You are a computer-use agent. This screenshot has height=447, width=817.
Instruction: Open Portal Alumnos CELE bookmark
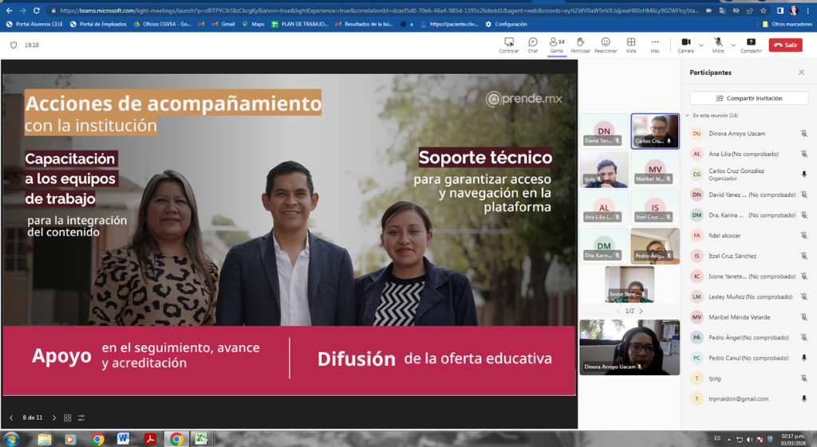click(34, 24)
